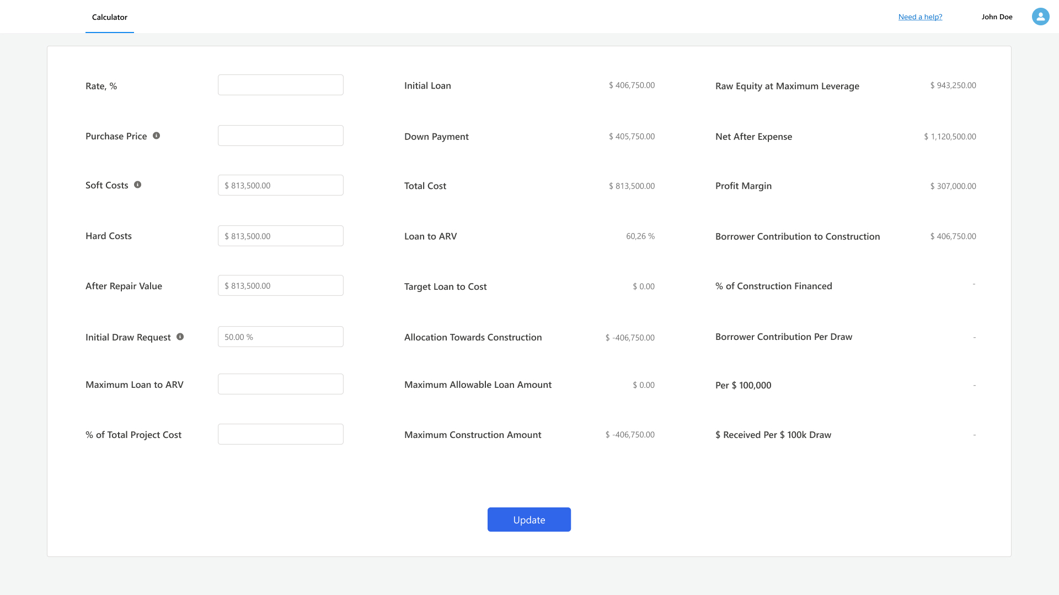Click the info icon beside Soft Costs

coord(138,185)
